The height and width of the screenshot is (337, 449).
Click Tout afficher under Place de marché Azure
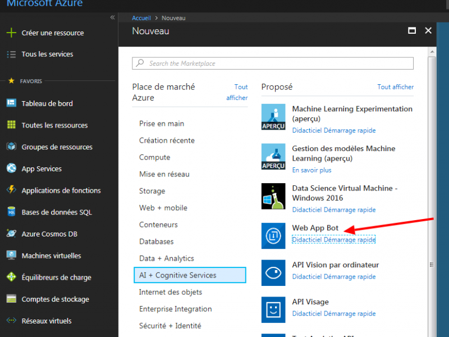coord(237,92)
